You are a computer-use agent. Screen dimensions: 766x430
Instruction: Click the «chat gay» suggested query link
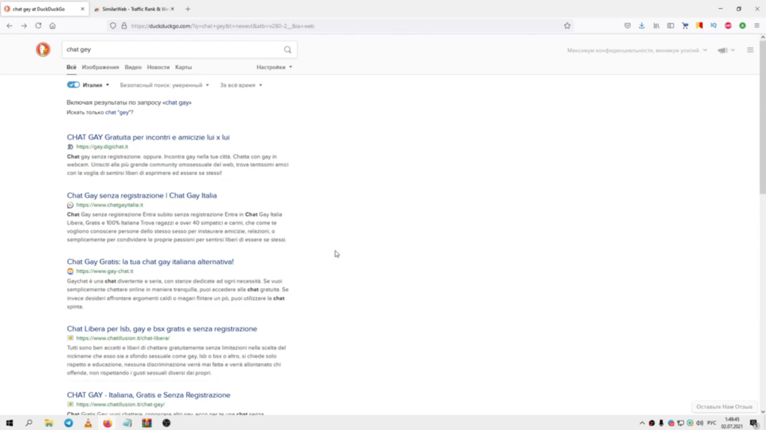click(178, 102)
